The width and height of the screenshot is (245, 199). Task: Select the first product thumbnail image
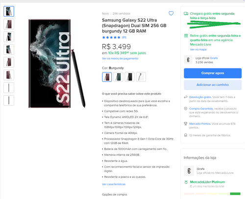pos(9,11)
